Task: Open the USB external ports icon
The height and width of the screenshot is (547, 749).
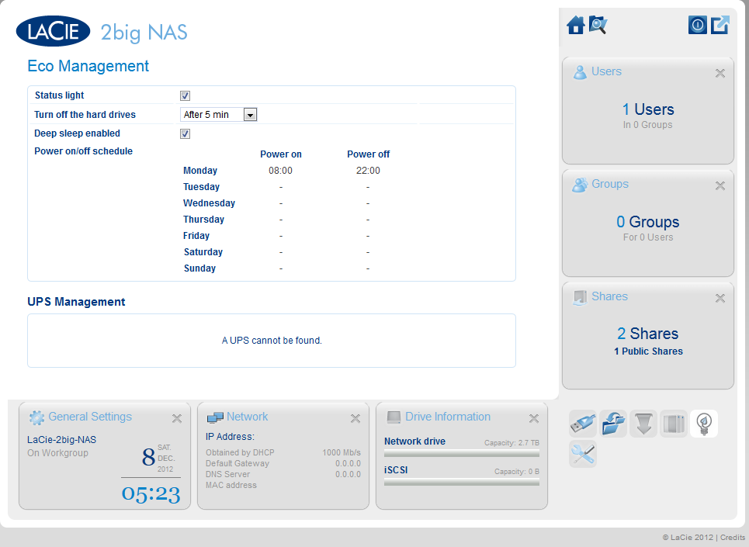Action: (583, 424)
